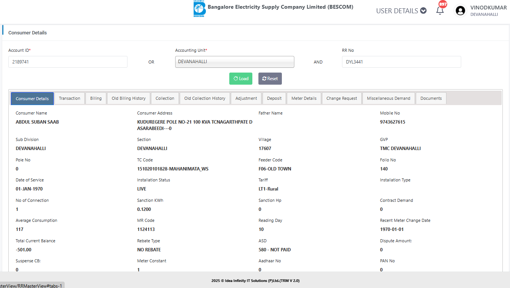Go to the Collection tab
This screenshot has height=288, width=510.
(165, 98)
